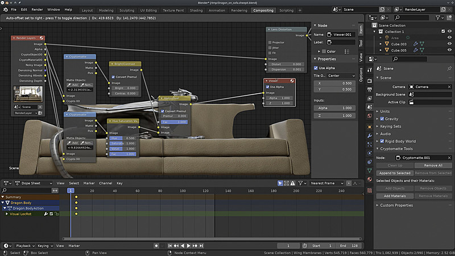Open the Tool properties tab icon
The height and width of the screenshot is (256, 455).
370,69
